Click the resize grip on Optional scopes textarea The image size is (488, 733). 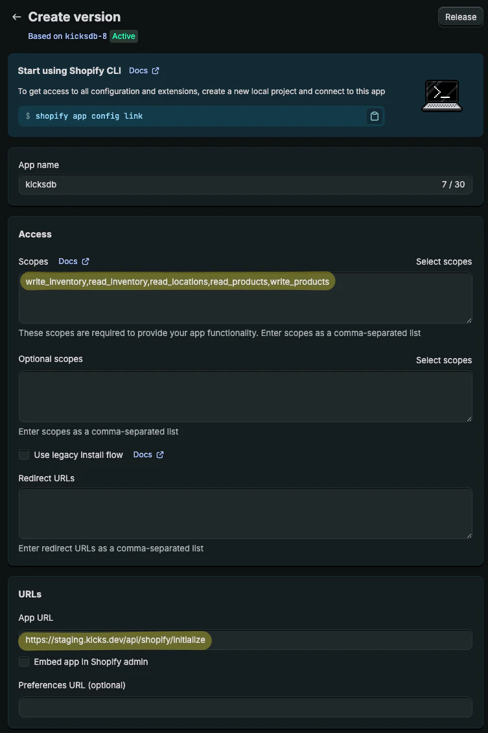click(x=469, y=418)
